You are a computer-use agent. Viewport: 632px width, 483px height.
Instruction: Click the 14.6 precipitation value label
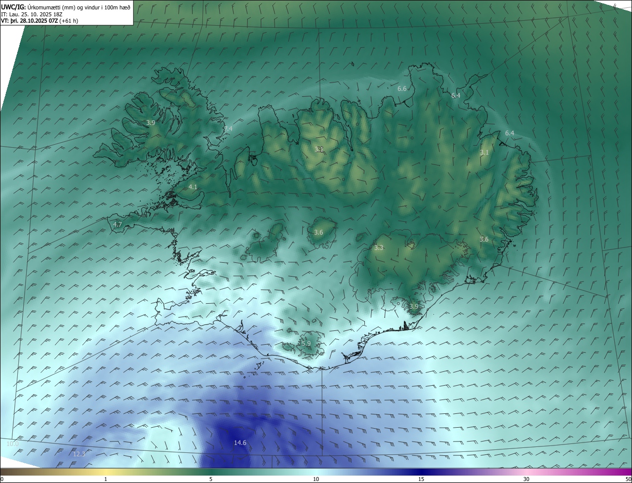[x=240, y=443]
